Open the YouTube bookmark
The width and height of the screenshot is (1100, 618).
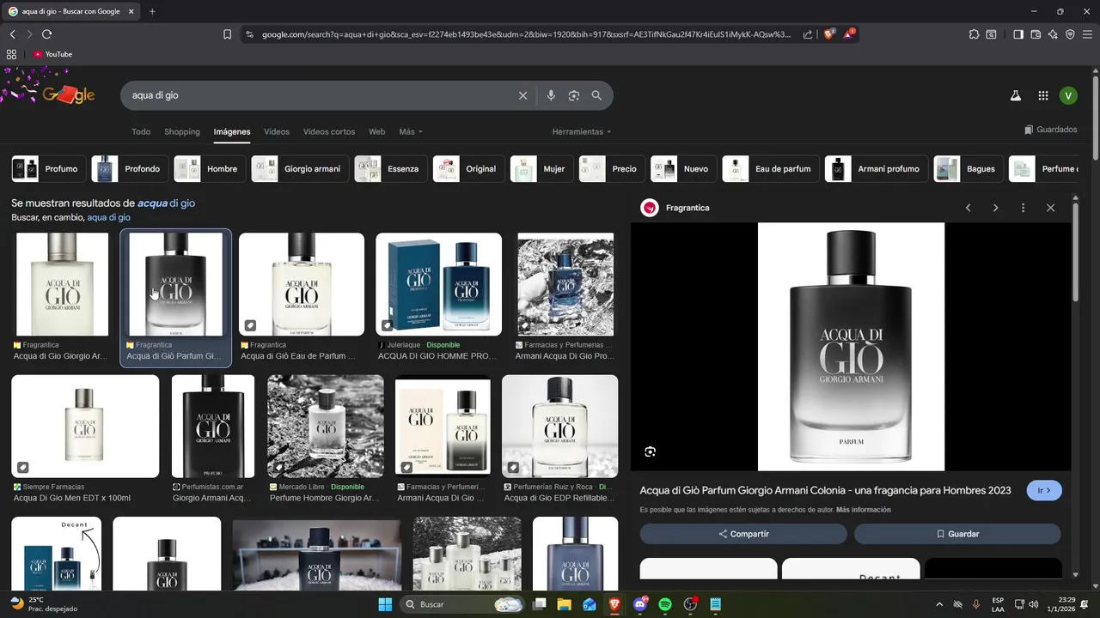click(52, 54)
